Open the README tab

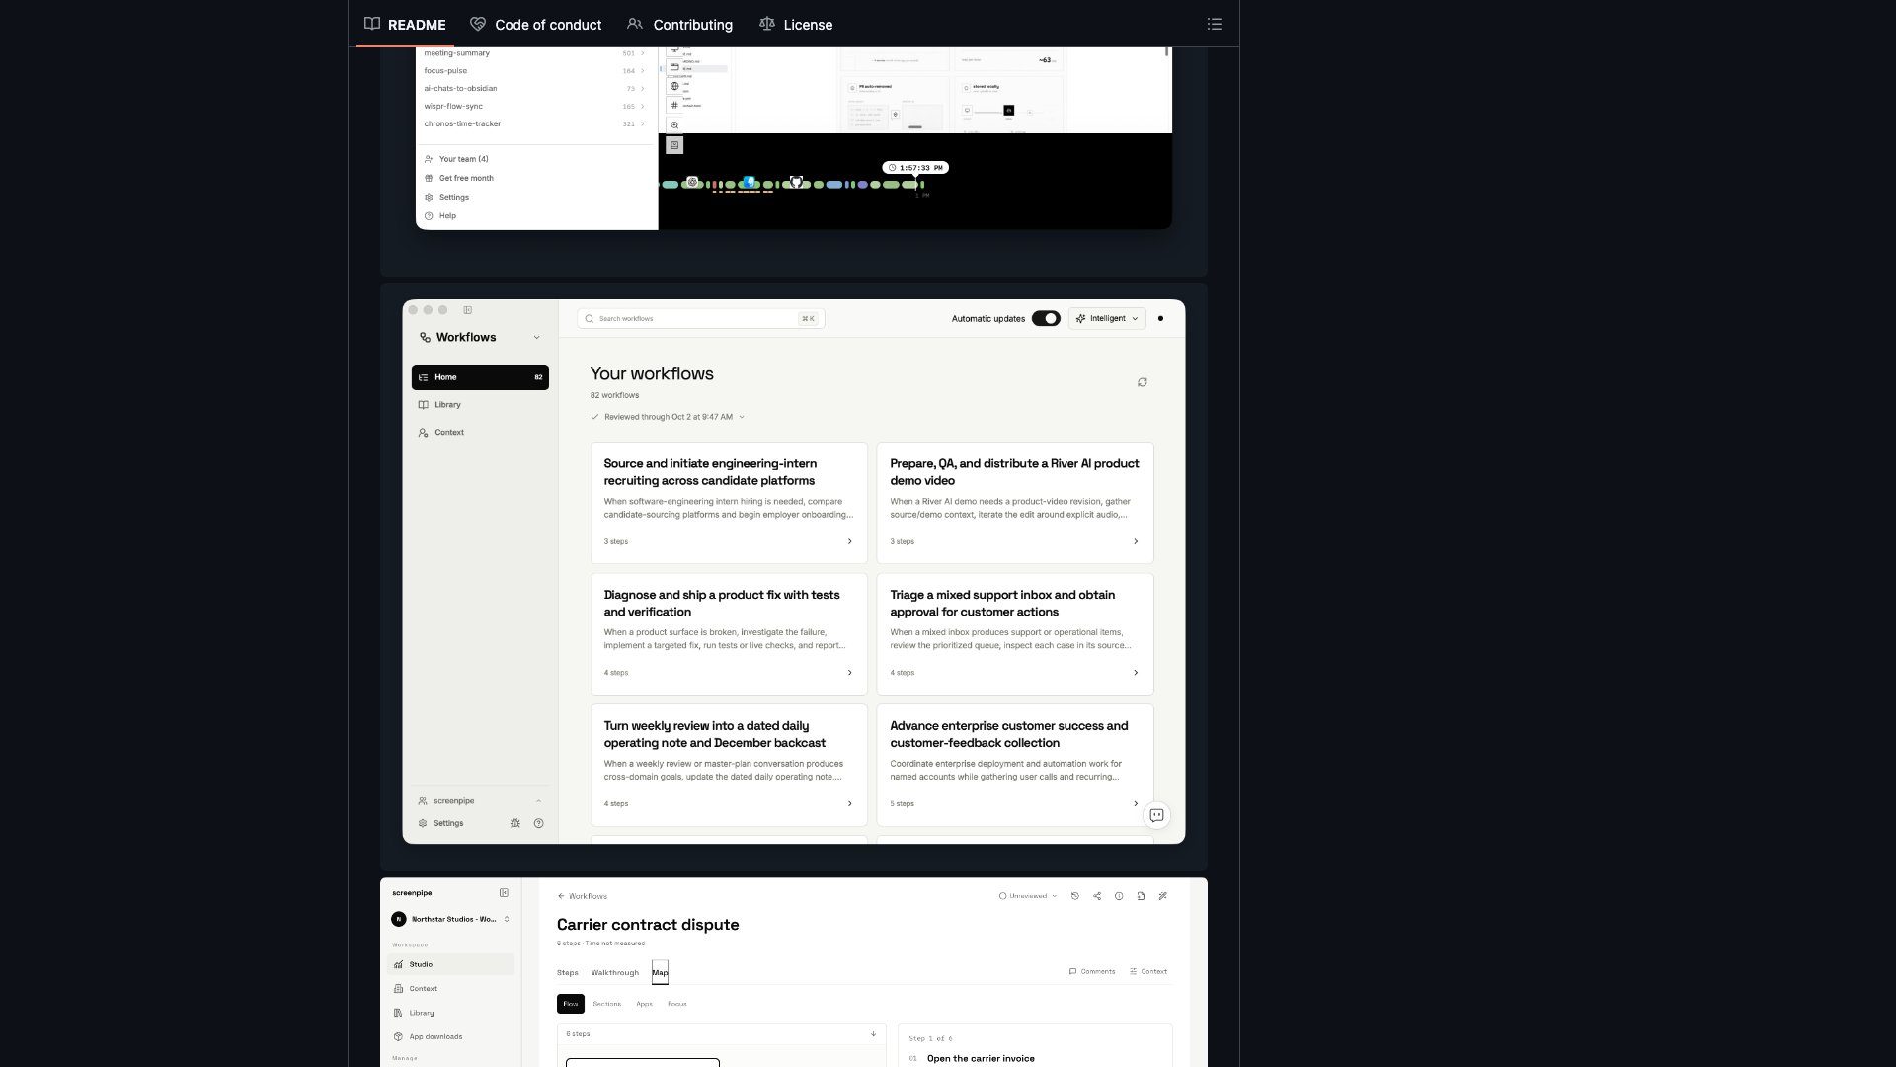[x=405, y=24]
